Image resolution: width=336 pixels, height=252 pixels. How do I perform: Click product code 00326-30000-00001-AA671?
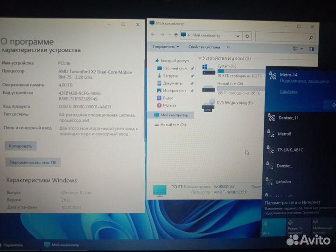pos(85,106)
